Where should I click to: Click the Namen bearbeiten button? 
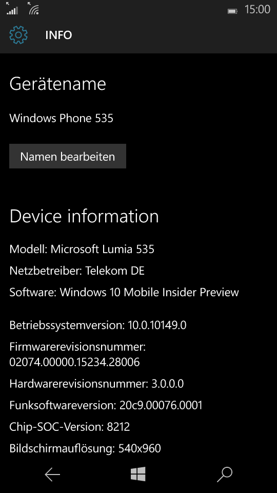[x=68, y=156]
